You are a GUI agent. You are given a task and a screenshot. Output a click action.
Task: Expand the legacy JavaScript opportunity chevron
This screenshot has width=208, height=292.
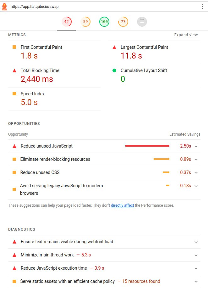pyautogui.click(x=196, y=186)
